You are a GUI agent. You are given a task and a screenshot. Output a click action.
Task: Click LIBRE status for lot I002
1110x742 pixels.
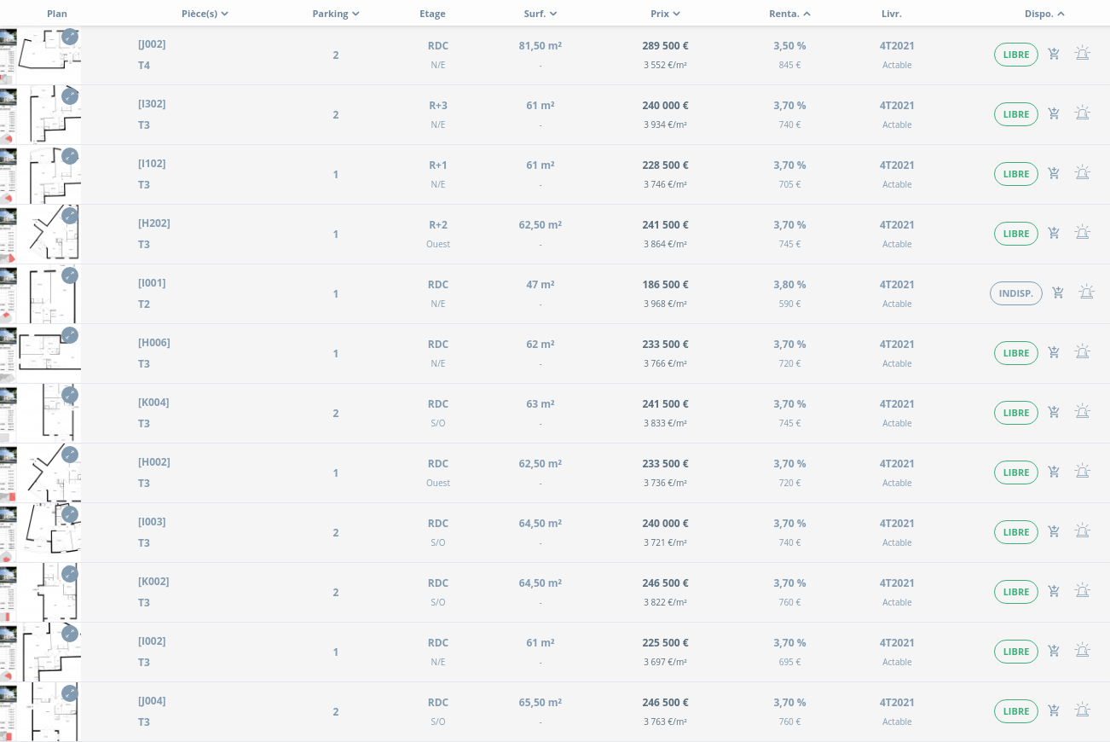point(1015,652)
